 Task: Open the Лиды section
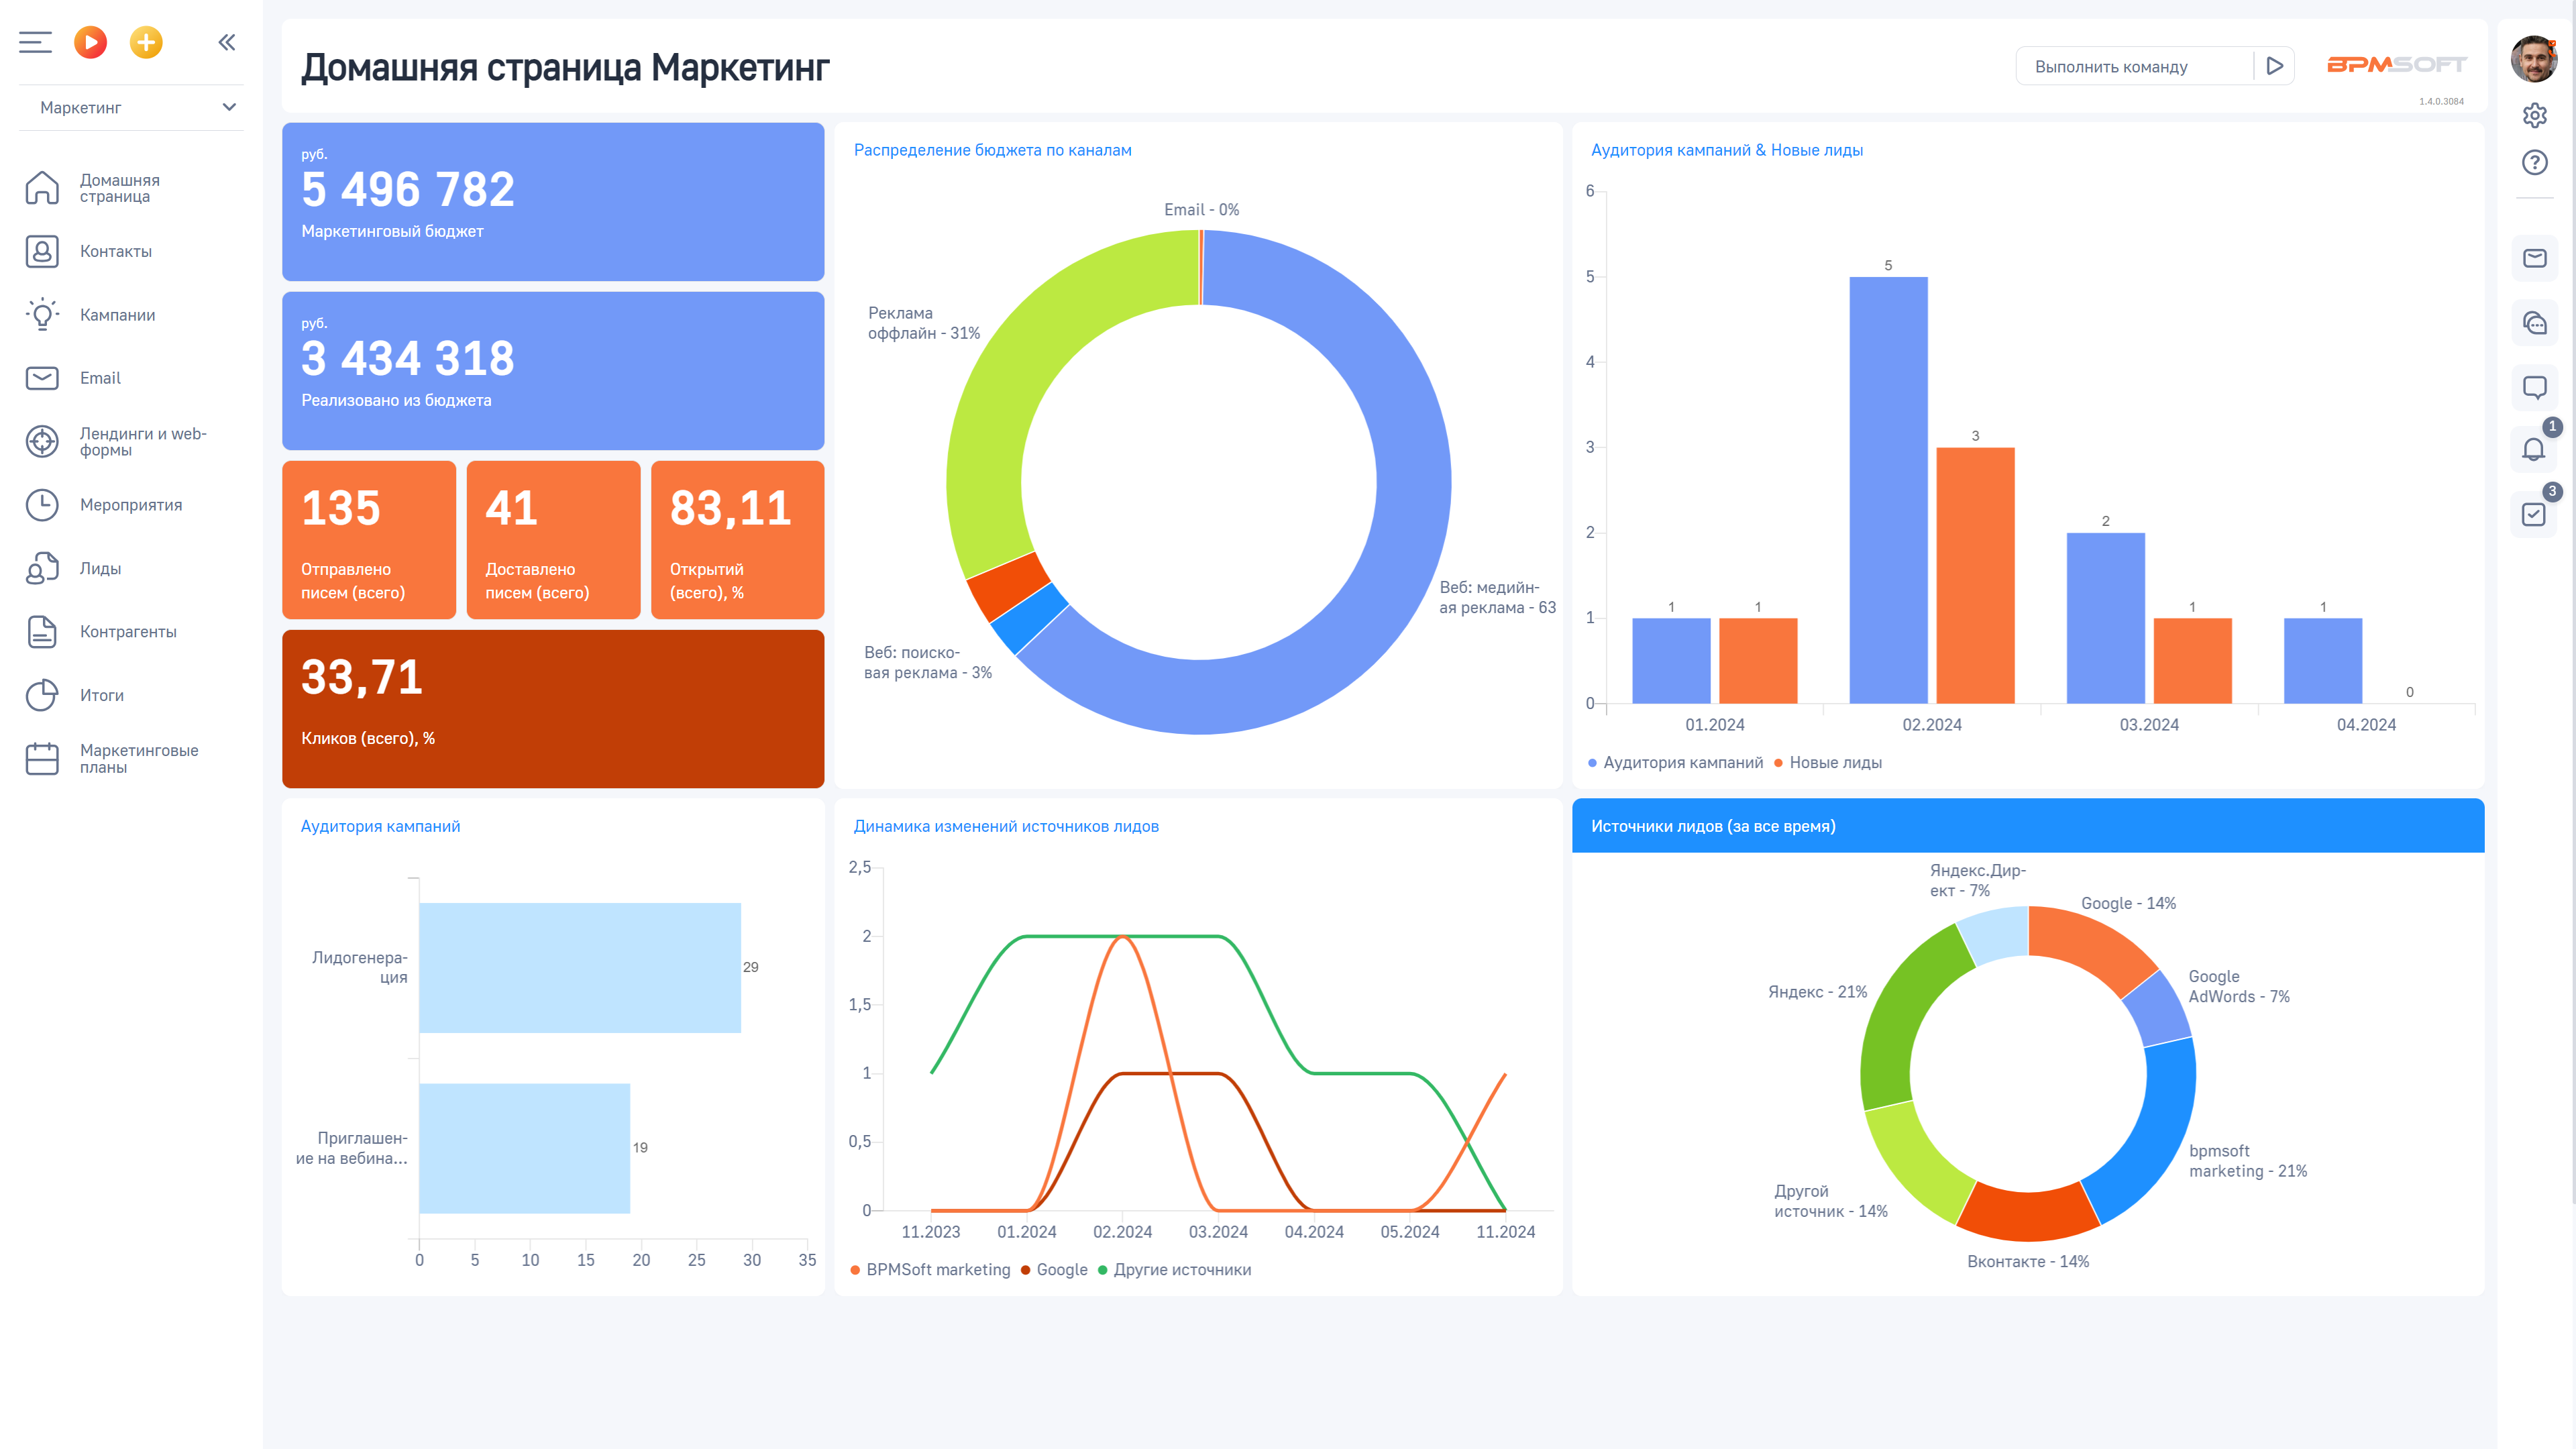(100, 568)
